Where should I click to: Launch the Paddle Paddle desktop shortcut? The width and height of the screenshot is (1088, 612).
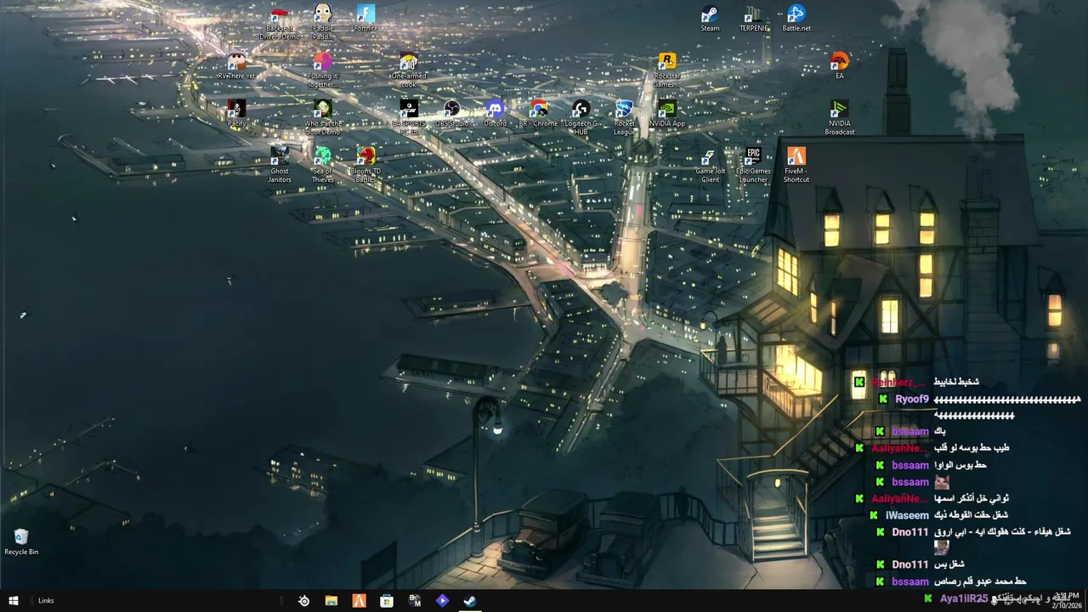[x=322, y=22]
